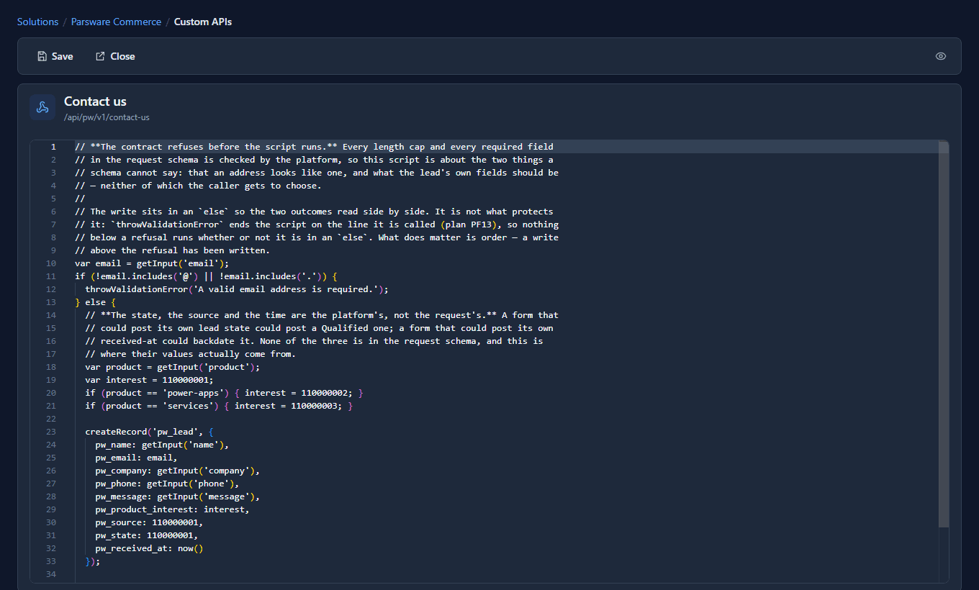Click "var product = getInput('product');" line
Viewport: 979px width, 590px height.
(x=172, y=367)
